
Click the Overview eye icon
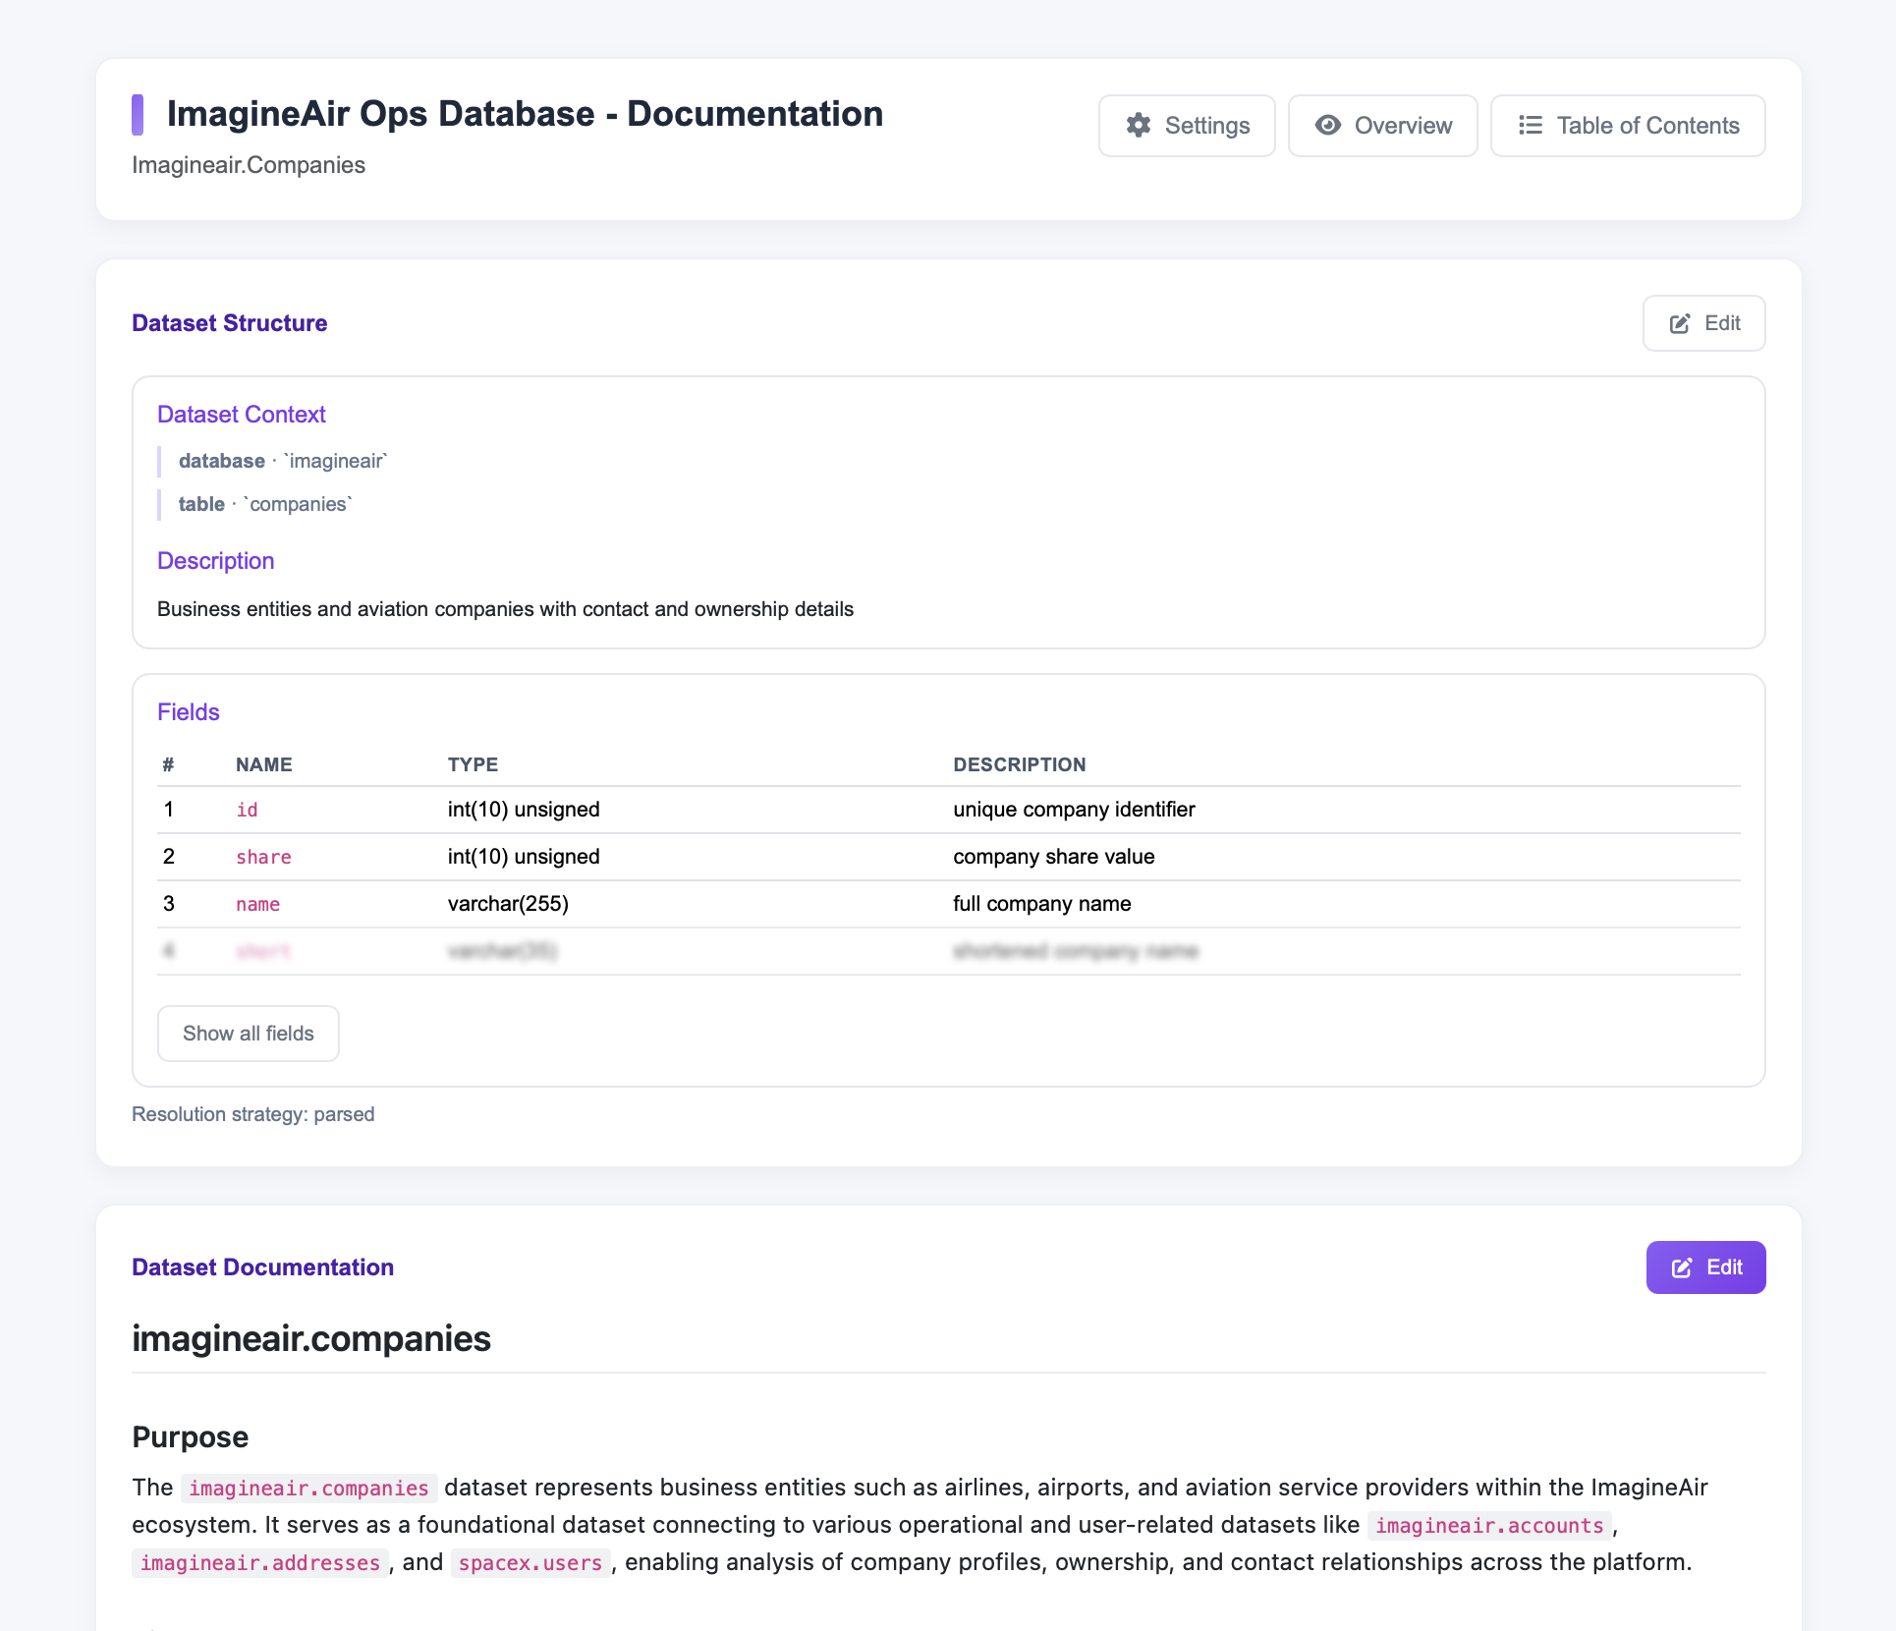coord(1328,126)
